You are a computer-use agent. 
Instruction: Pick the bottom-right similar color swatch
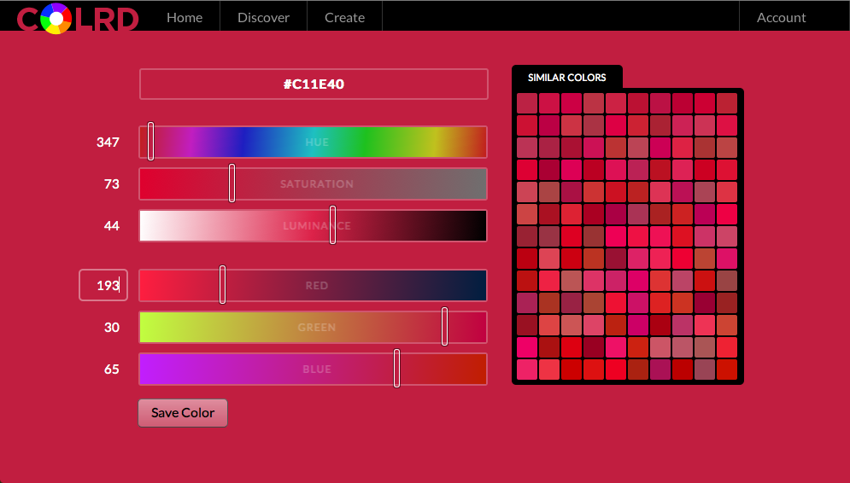coord(726,370)
